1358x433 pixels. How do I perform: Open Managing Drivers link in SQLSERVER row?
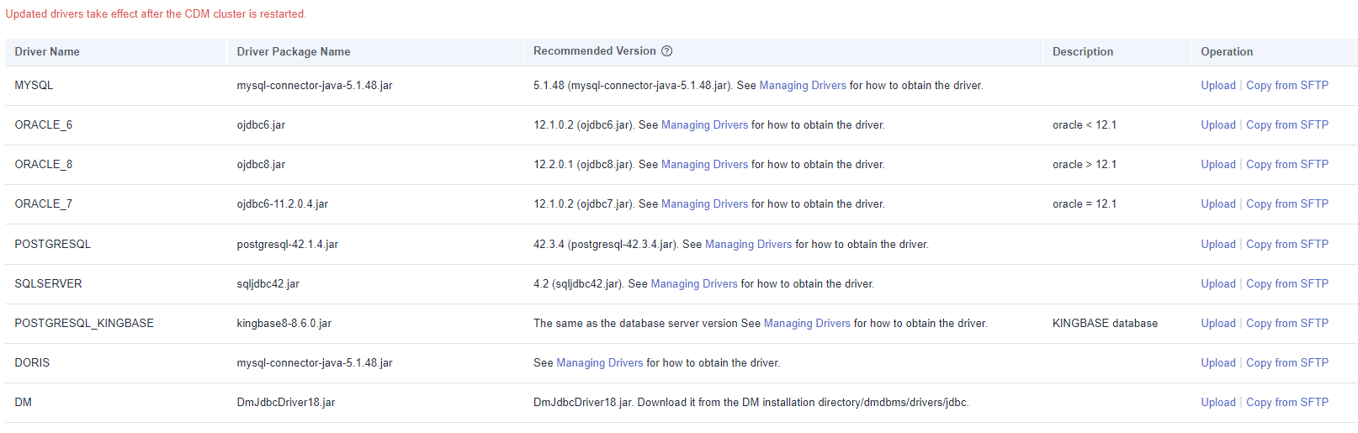click(x=694, y=284)
